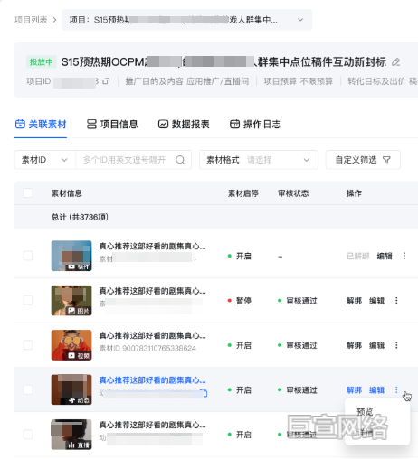Click the 操作日志 calendar icon
This screenshot has width=418, height=459.
(234, 124)
